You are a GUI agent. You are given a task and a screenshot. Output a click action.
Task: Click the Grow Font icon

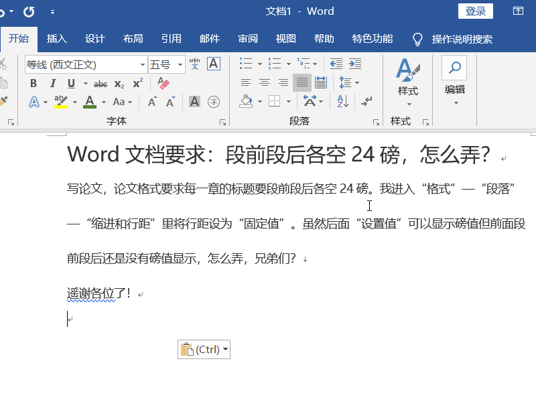click(152, 102)
